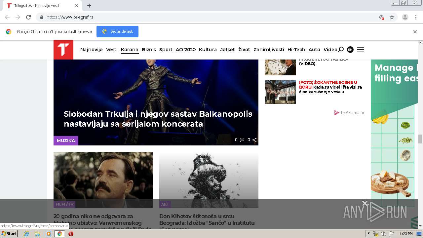423x238 pixels.
Task: Click the Bor clothesline thumbnail
Action: 281,92
